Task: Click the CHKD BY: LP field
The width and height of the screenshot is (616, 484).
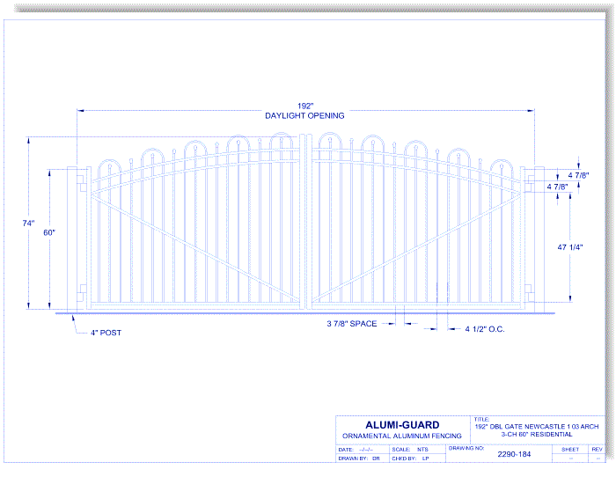Action: (x=410, y=458)
